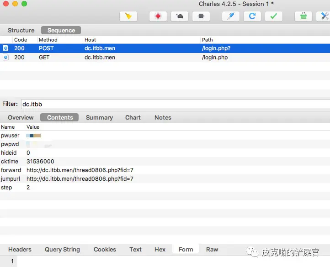Click the green zoom window button
330x267 pixels.
[x=24, y=3]
